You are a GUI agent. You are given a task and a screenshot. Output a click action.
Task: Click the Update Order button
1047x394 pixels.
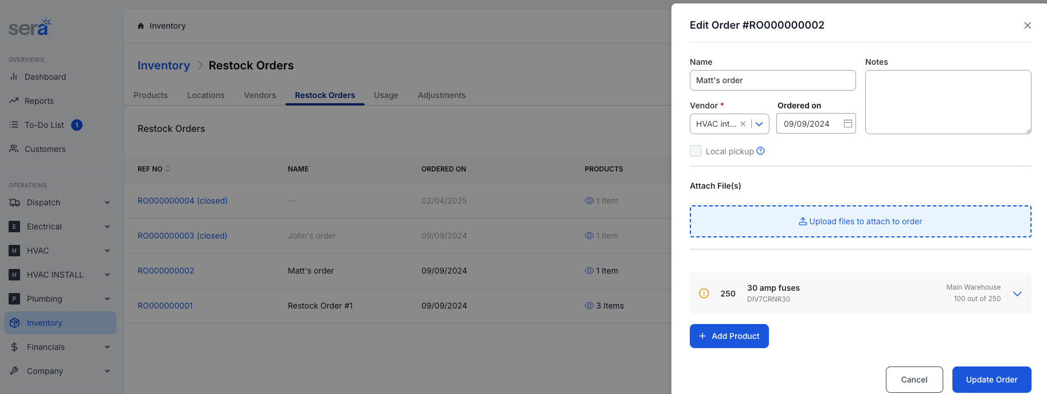992,380
